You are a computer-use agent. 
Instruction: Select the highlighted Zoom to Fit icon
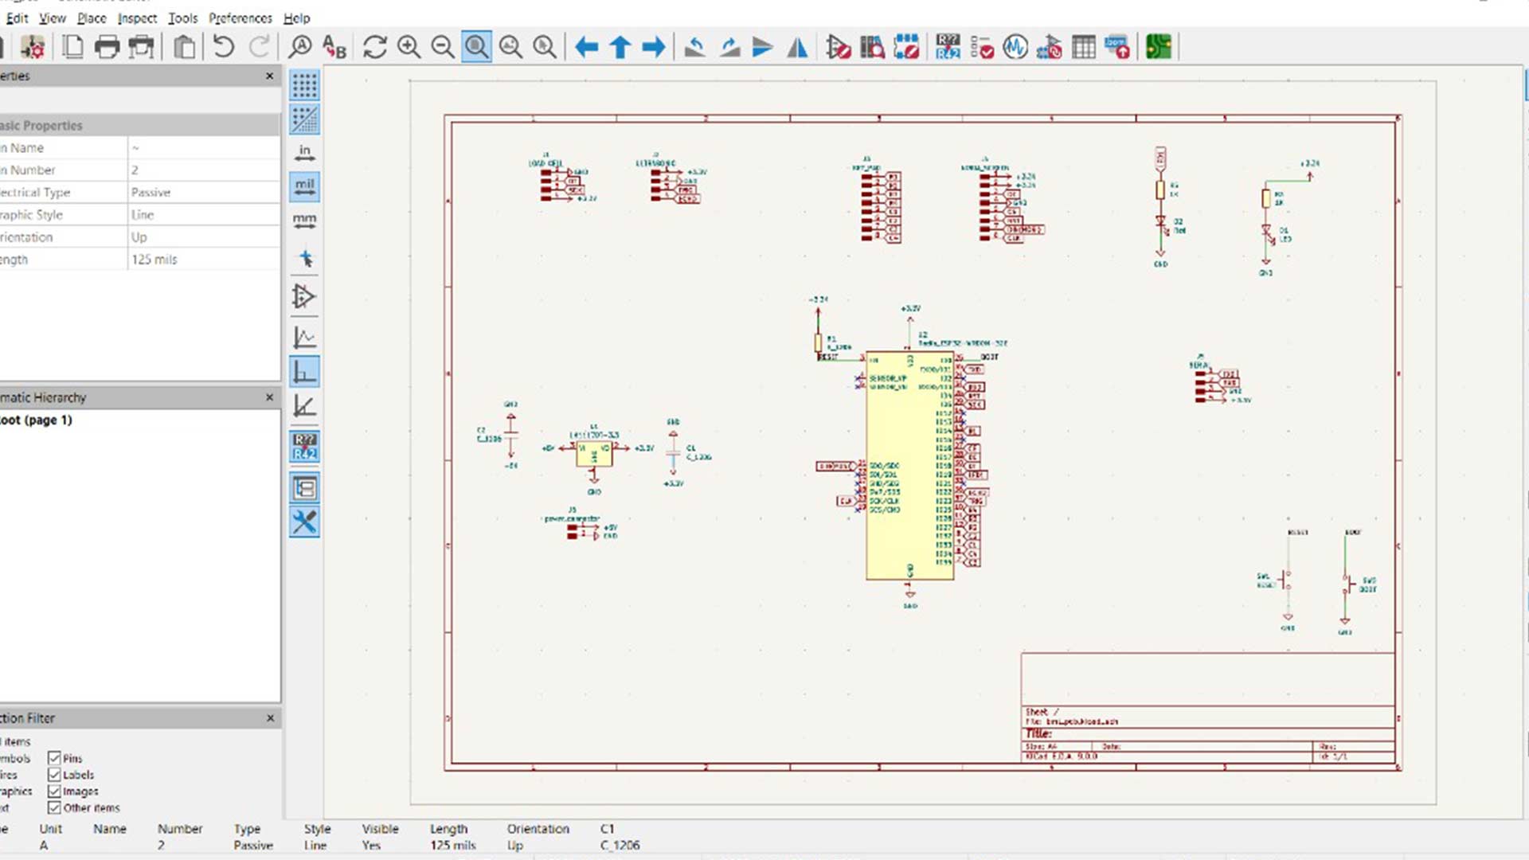(x=476, y=47)
